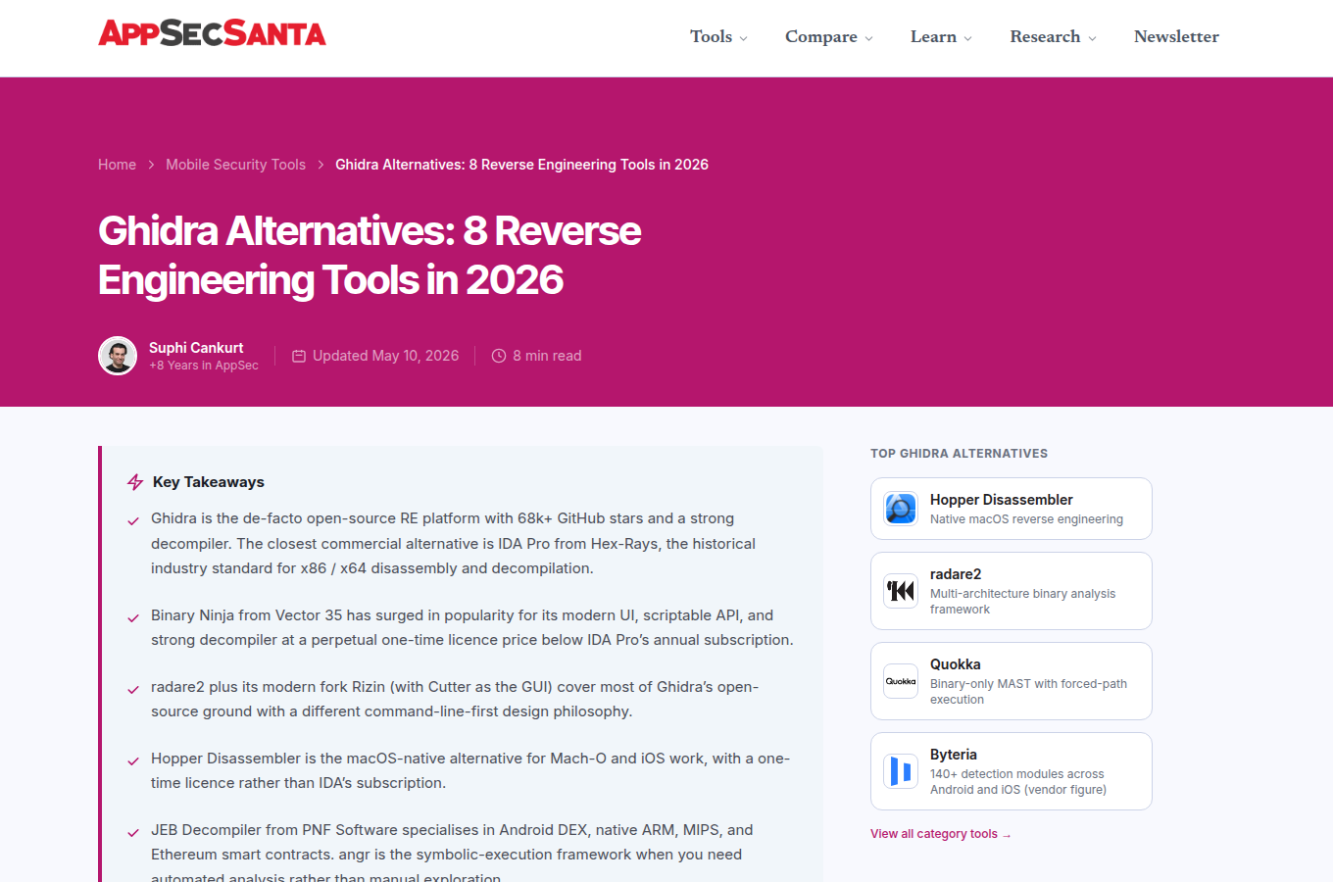The width and height of the screenshot is (1333, 882).
Task: Click the checkmark beside the Hopper macOS-native takeaway
Action: 133,761
